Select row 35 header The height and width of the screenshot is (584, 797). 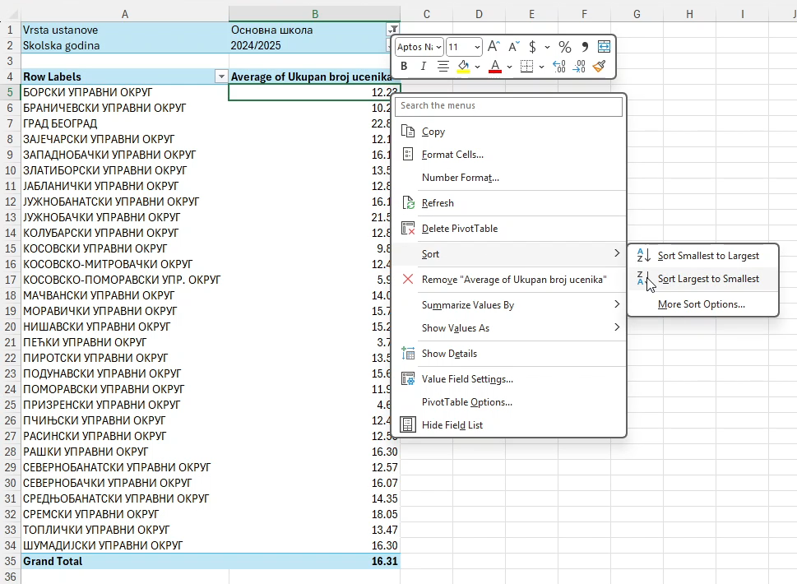coord(10,561)
